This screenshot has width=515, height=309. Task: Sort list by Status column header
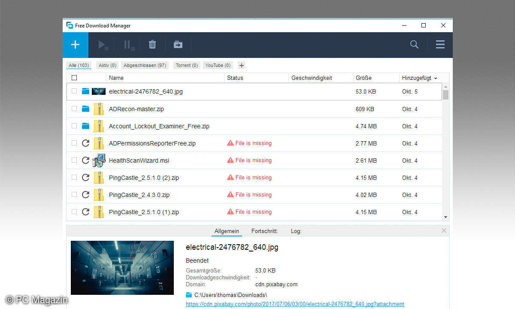[256, 78]
